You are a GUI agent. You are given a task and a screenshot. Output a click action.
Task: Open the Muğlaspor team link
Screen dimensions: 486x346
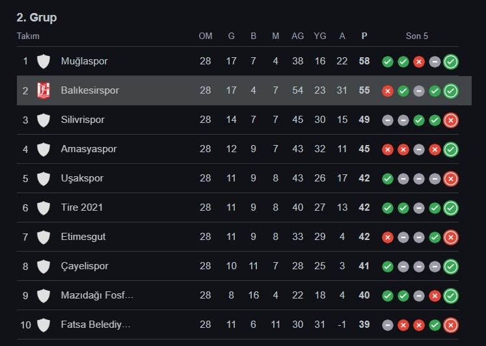point(85,61)
